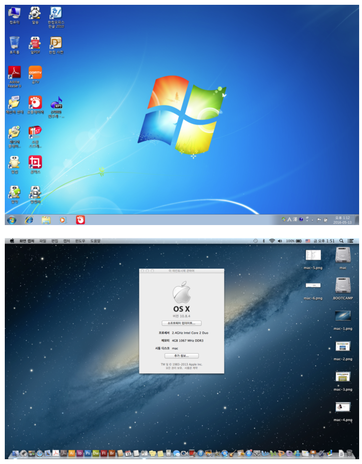Launch Internet Explorer from the taskbar
The image size is (362, 464).
(x=29, y=220)
